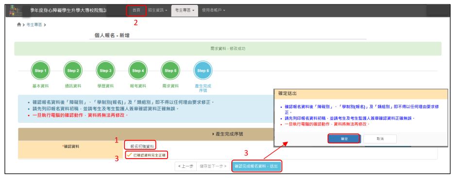Click the site logo in the navbar
The height and width of the screenshot is (178, 457).
[16, 11]
